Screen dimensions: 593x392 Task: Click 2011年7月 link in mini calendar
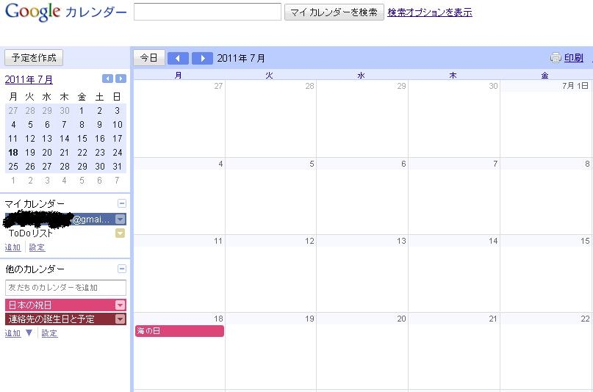[x=29, y=79]
